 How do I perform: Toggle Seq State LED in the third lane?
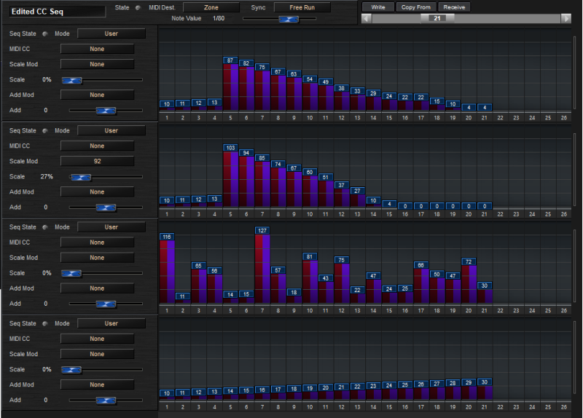pyautogui.click(x=46, y=227)
